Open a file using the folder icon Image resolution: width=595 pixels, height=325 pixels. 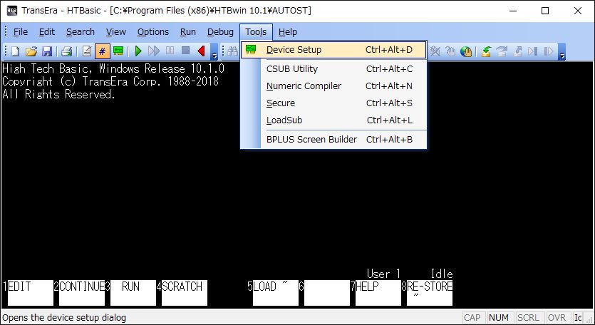31,51
